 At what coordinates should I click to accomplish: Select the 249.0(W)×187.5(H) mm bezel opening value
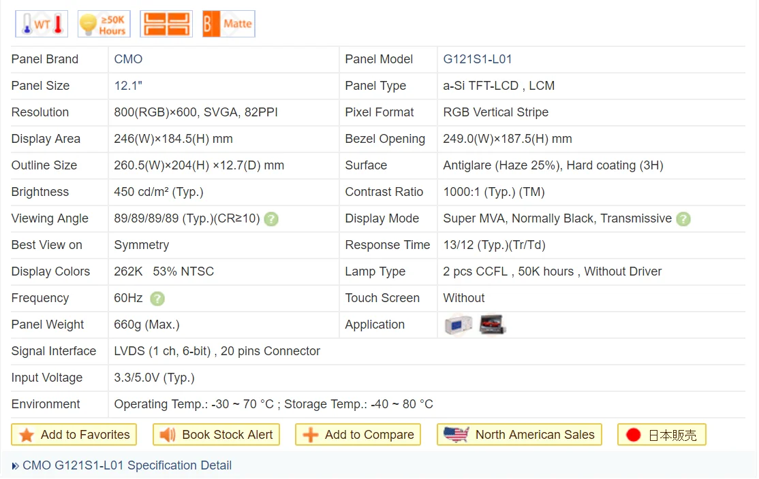(x=508, y=139)
